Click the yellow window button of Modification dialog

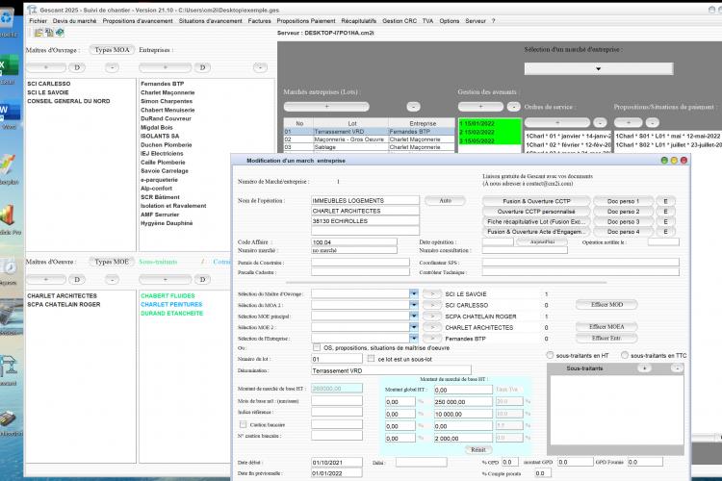pos(674,161)
